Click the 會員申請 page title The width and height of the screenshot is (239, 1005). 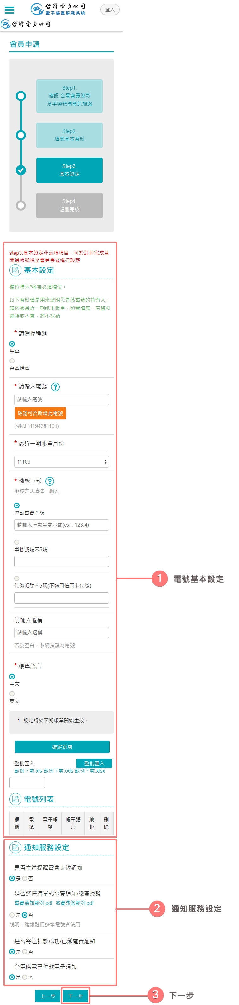(25, 44)
